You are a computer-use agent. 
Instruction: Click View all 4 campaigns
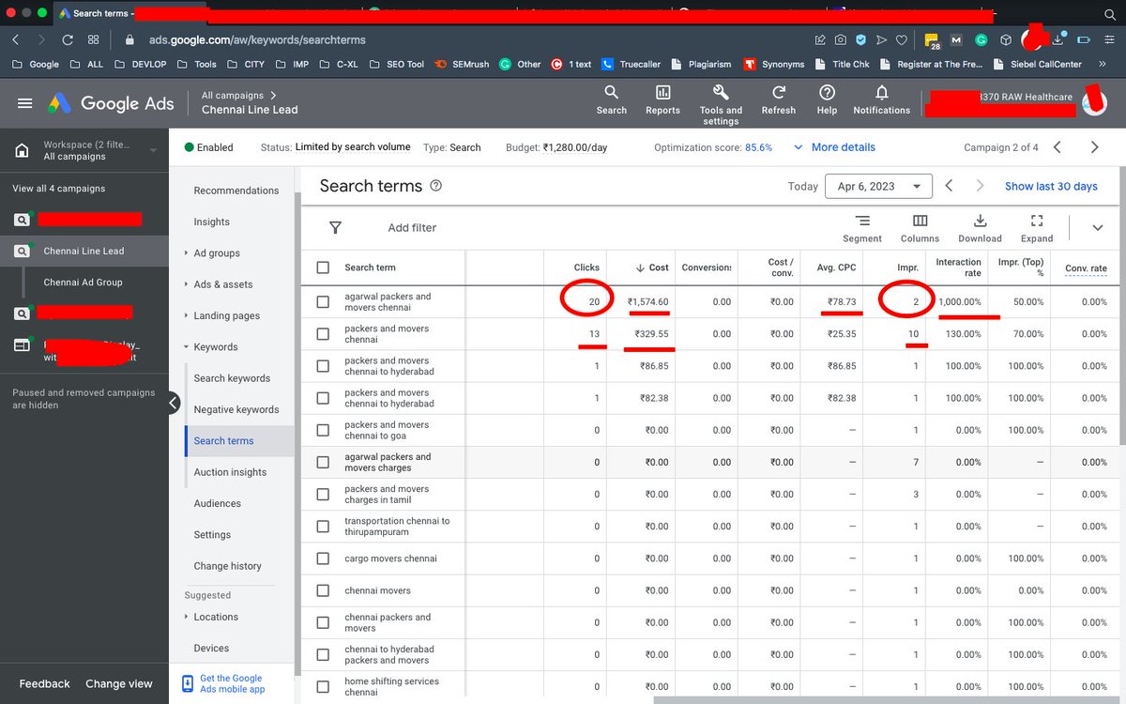coord(58,188)
